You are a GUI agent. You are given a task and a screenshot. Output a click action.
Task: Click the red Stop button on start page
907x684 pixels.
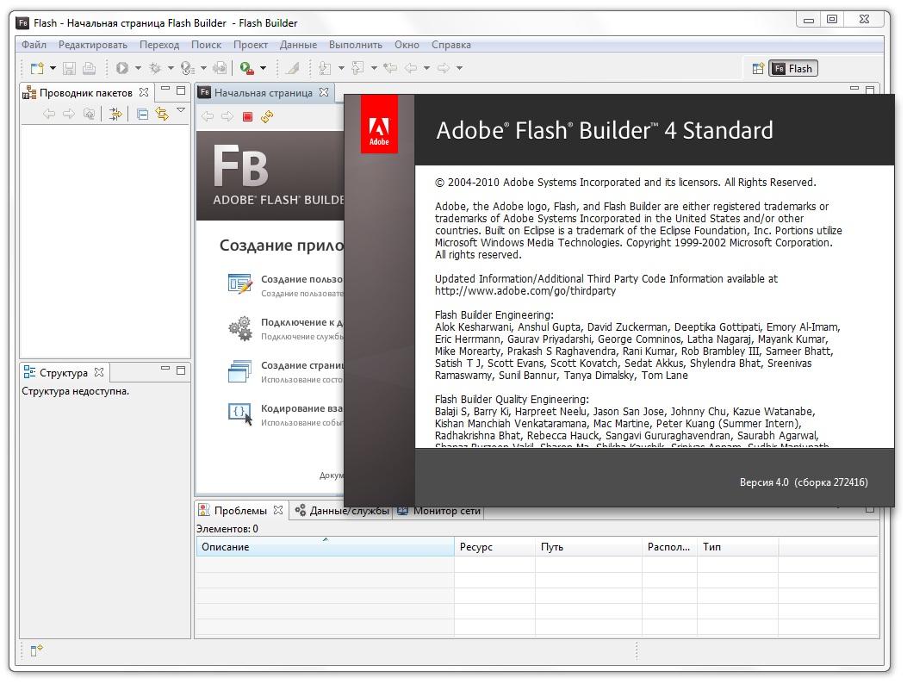coord(247,117)
